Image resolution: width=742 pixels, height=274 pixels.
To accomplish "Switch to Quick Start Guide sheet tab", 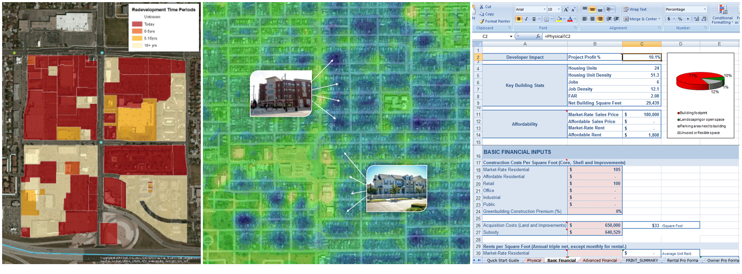I will 503,261.
